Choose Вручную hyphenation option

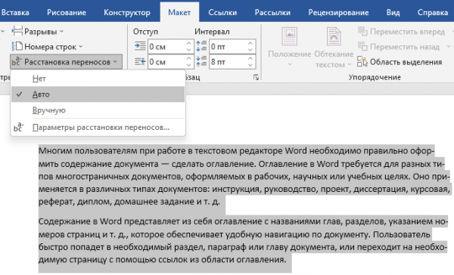98,110
